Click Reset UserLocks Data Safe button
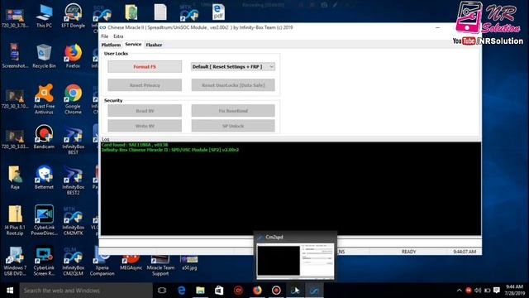The image size is (529, 298). [x=233, y=85]
